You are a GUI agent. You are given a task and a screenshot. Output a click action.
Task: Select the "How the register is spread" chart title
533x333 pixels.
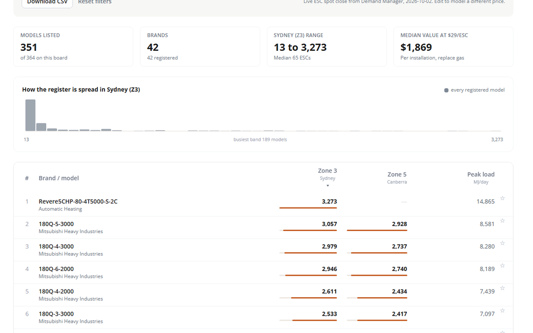81,89
